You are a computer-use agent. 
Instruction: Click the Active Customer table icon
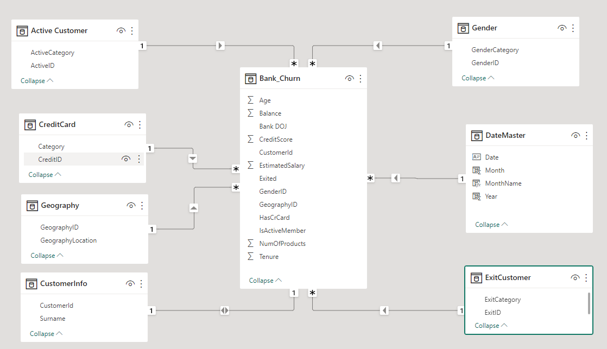[22, 31]
